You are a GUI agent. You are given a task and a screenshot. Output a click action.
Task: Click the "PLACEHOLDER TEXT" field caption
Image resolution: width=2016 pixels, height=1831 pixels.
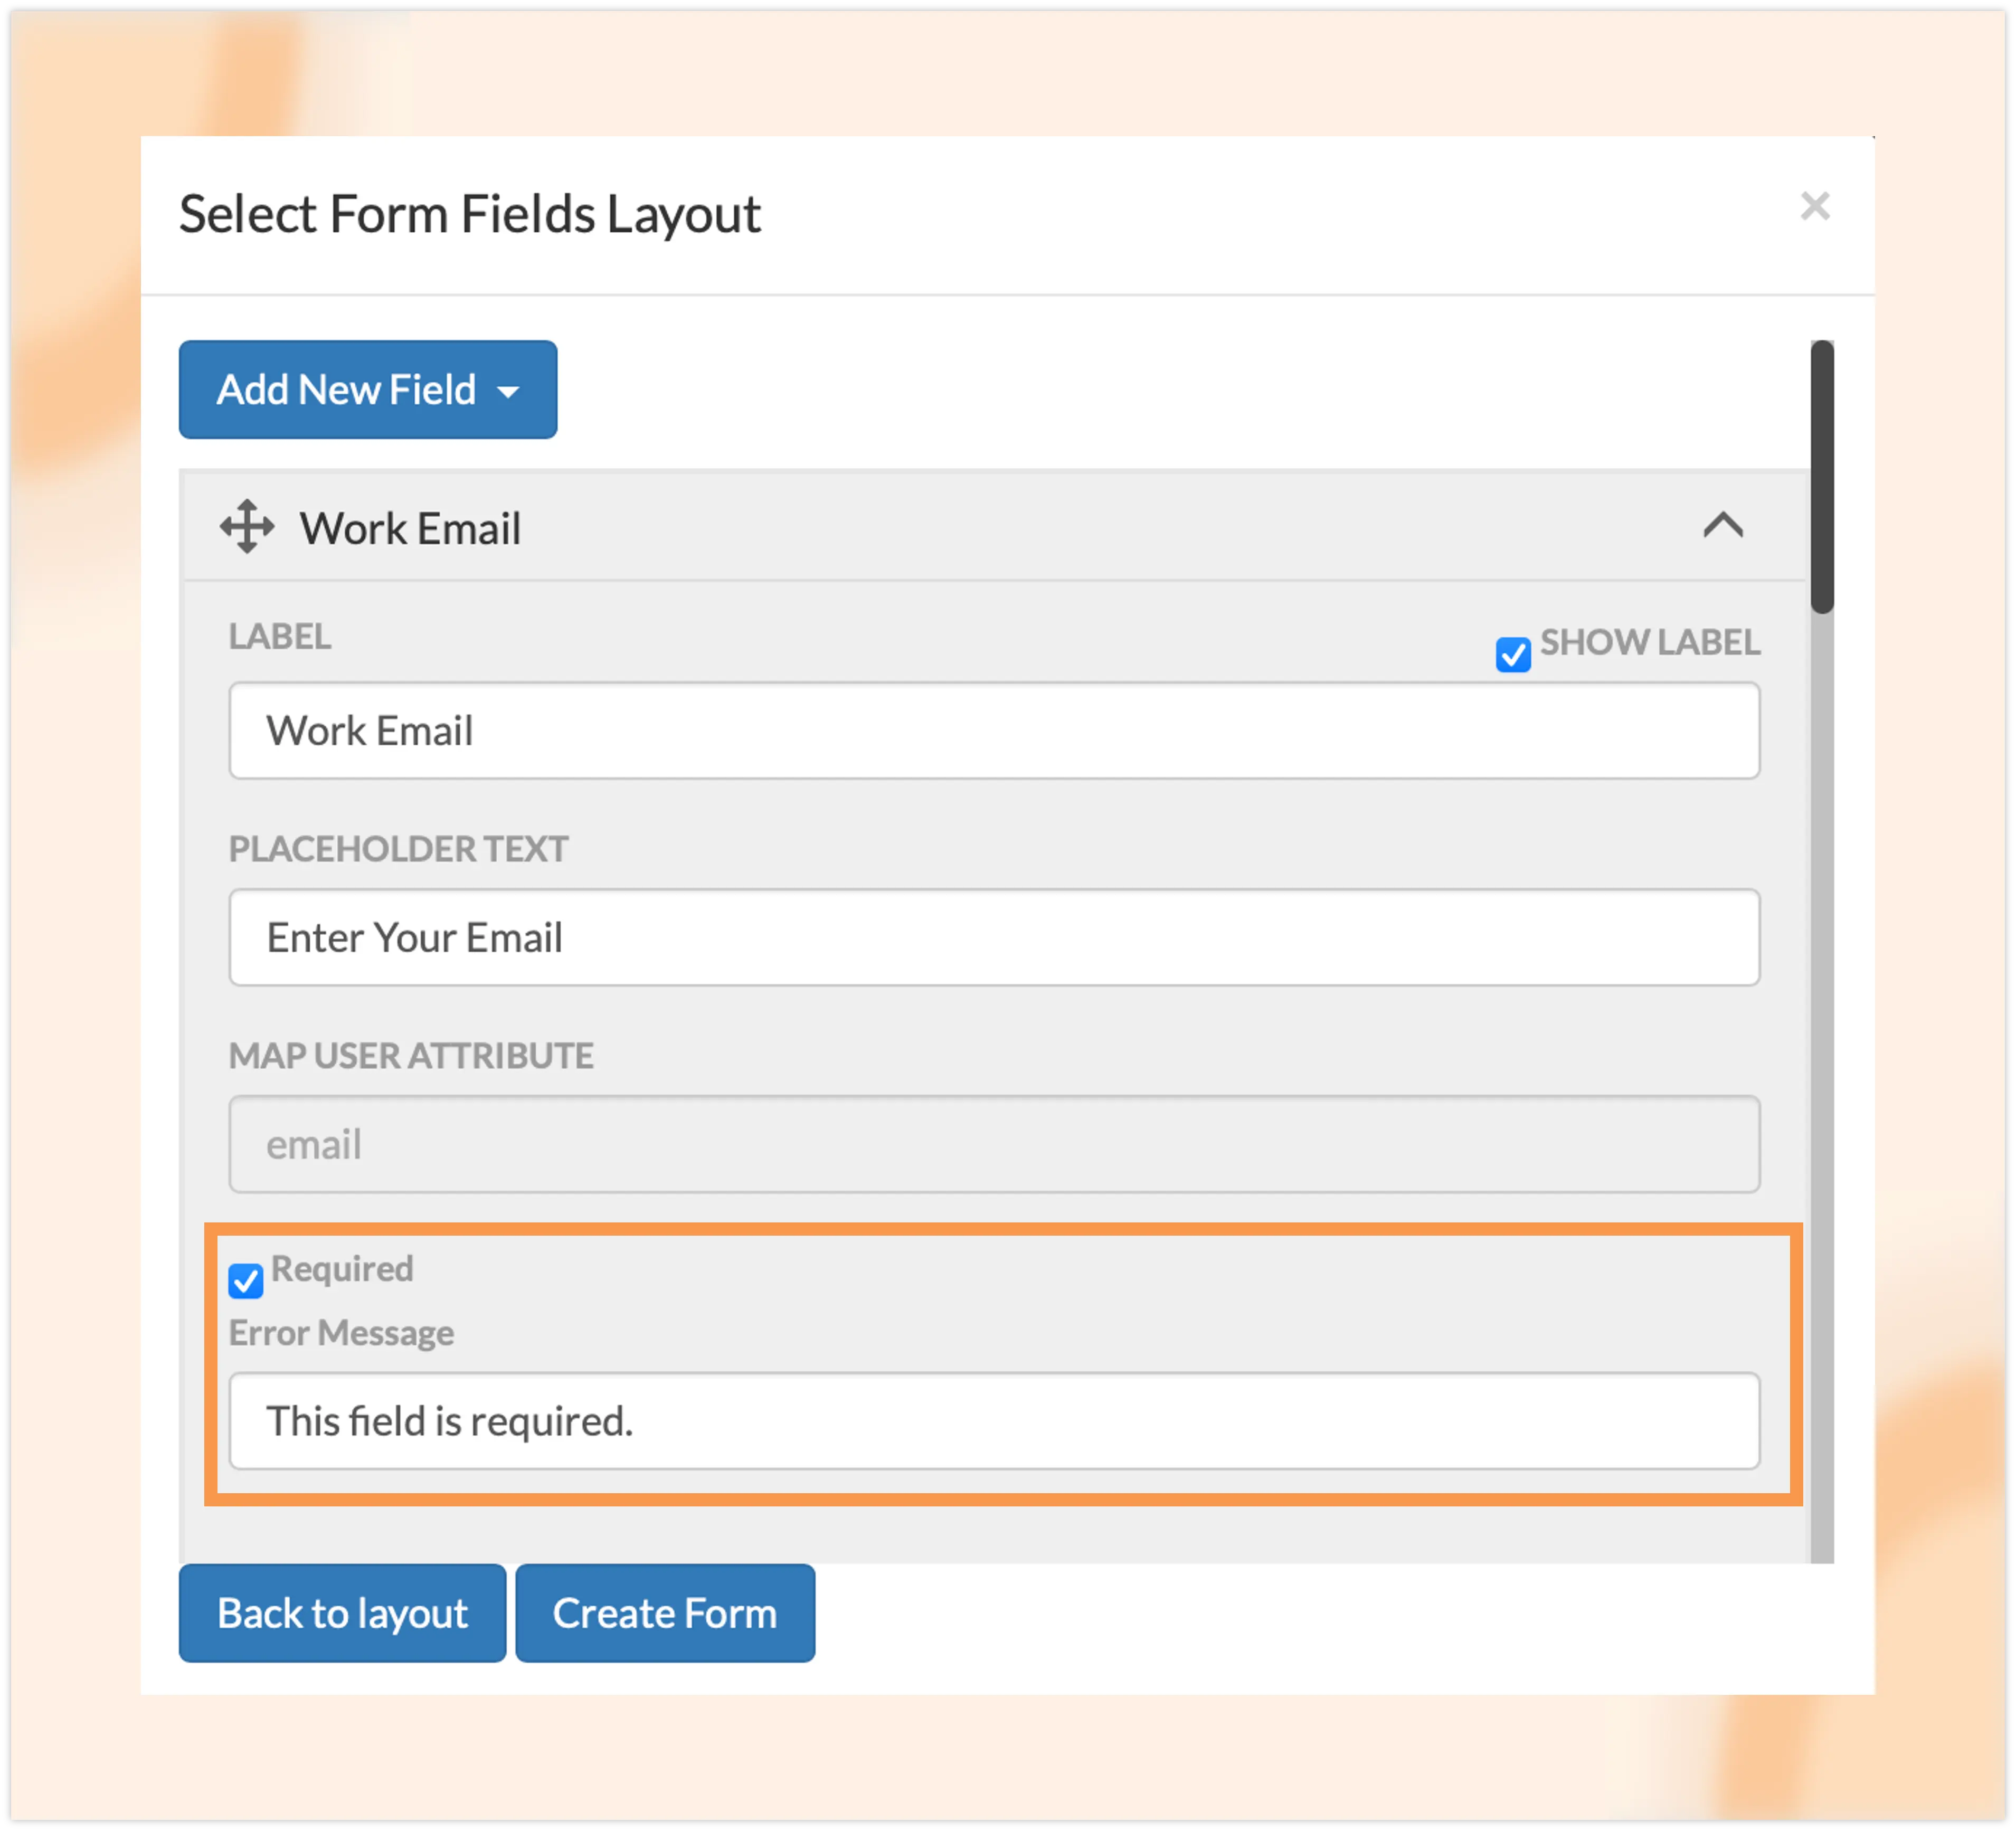(398, 849)
